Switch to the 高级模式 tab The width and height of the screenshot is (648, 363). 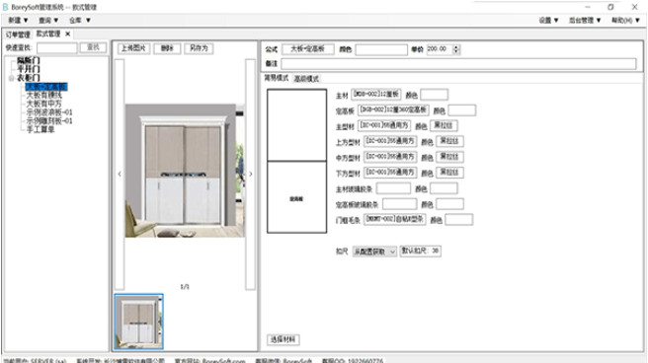coord(306,78)
